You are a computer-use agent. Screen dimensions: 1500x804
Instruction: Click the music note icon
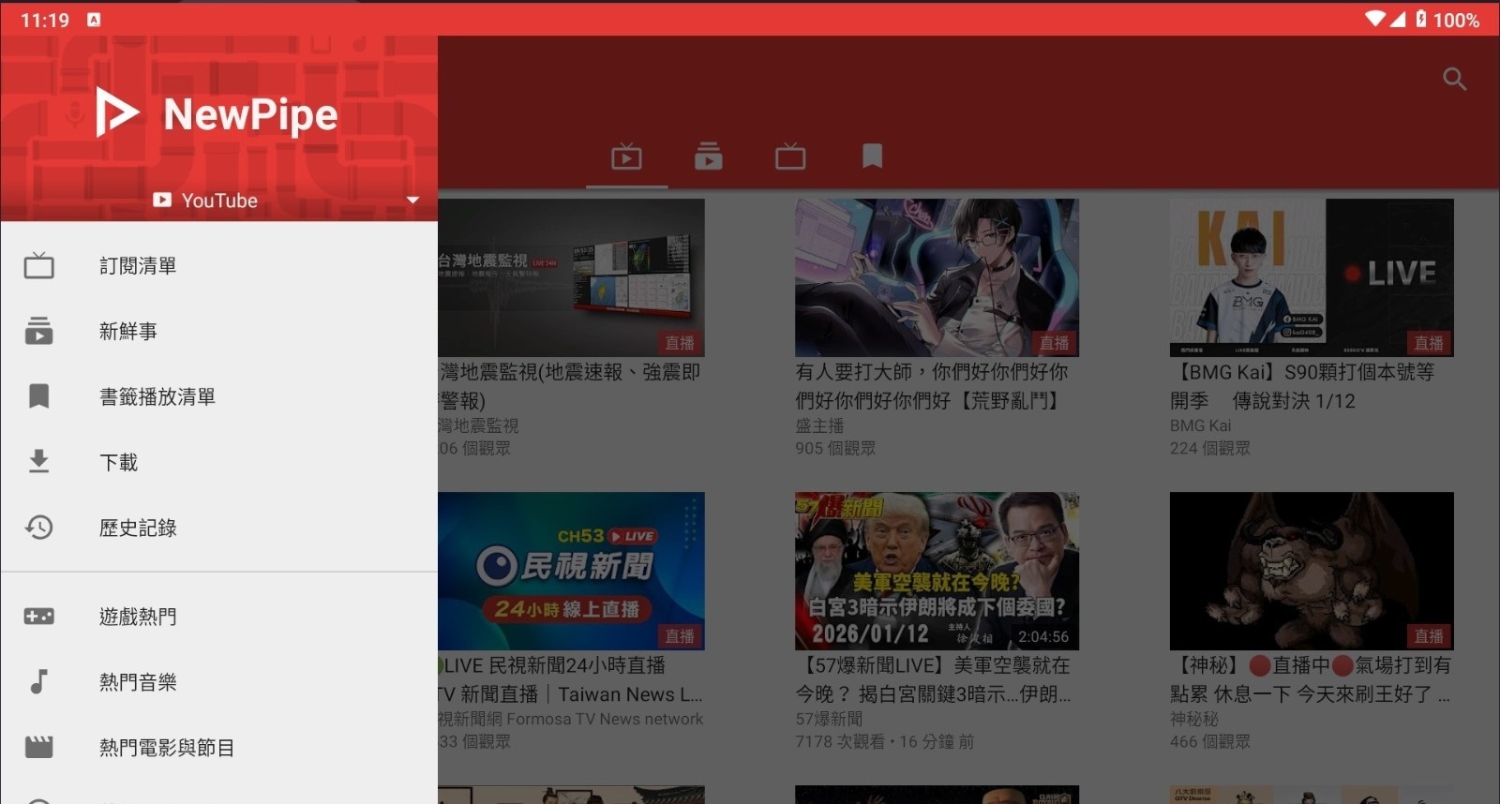(38, 681)
